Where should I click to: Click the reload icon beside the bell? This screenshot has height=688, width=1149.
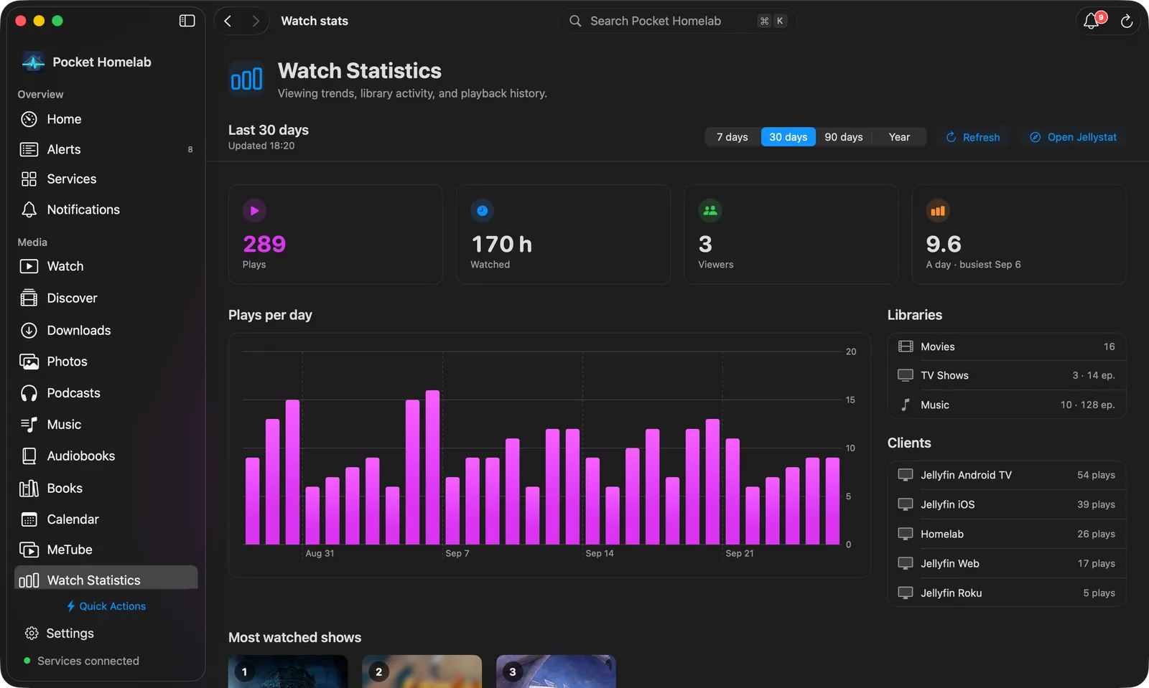tap(1127, 21)
